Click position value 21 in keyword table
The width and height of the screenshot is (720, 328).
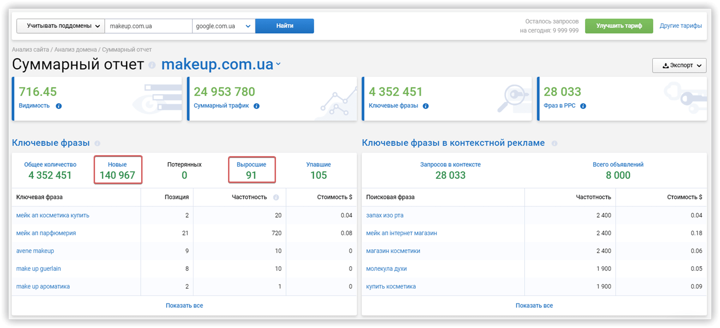click(185, 233)
